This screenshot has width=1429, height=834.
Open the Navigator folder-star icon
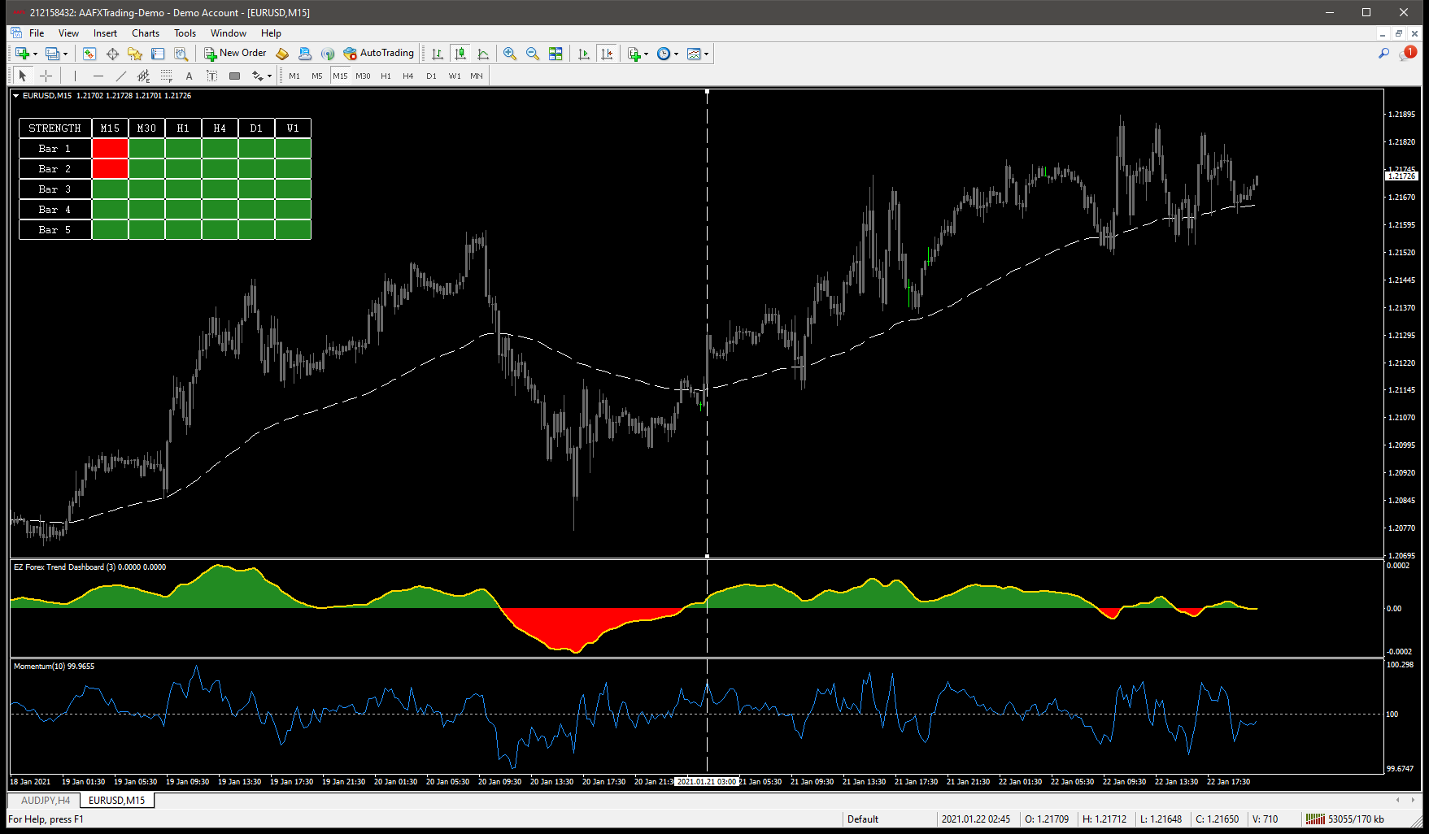[135, 54]
